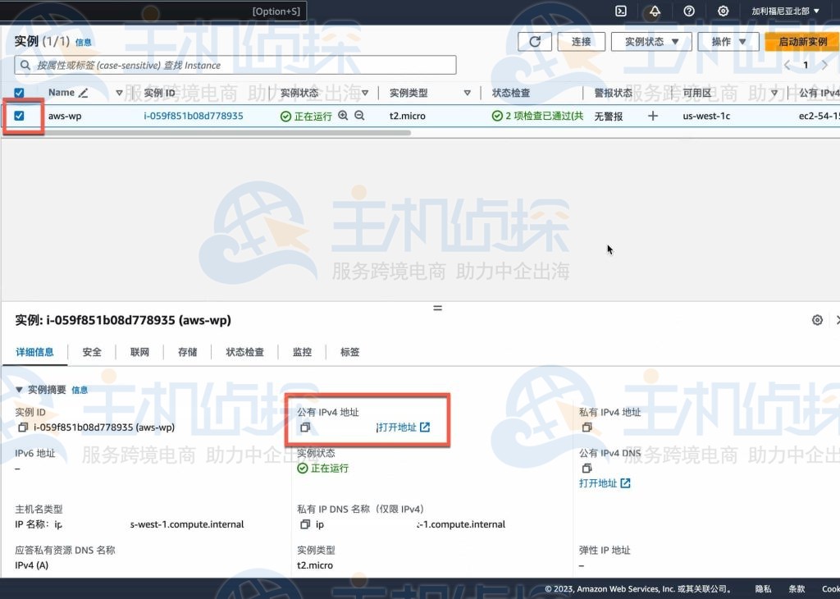Open the CloudShell terminal icon

point(621,11)
